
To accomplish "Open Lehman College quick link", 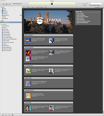I will [80, 14].
